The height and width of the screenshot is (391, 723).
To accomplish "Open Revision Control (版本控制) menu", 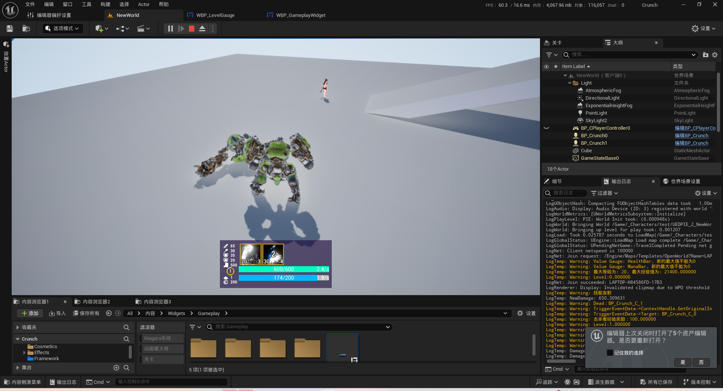I will (x=699, y=382).
